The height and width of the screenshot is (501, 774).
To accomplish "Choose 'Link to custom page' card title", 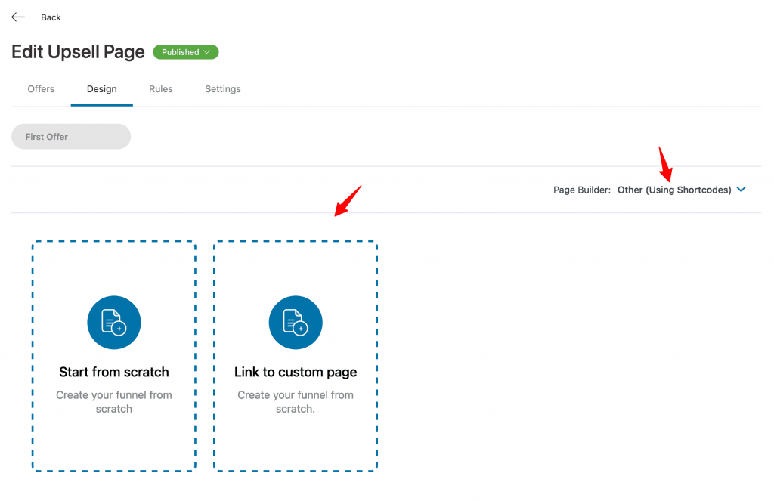I will [296, 373].
